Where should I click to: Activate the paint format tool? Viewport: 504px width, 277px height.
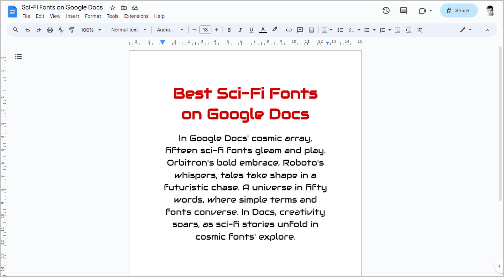coord(72,30)
